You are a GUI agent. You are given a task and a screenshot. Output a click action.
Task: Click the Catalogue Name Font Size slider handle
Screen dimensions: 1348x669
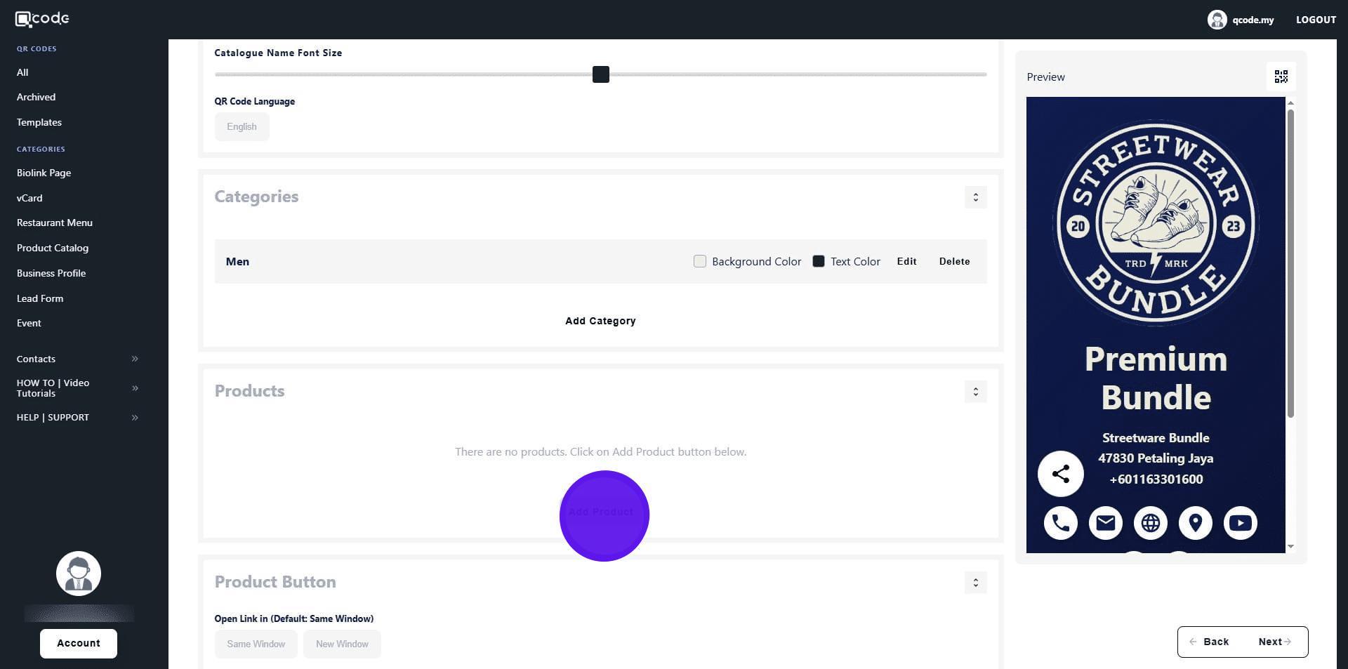click(x=600, y=74)
